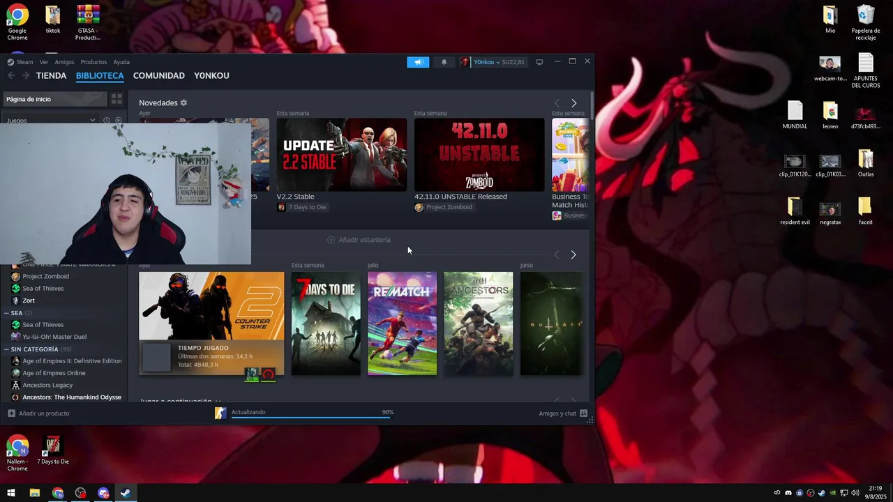
Task: Open the Windows Start menu
Action: [x=11, y=493]
